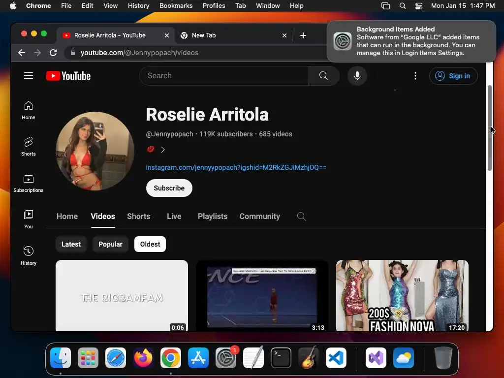
Task: Open Subscriptions in the left sidebar
Action: click(28, 183)
